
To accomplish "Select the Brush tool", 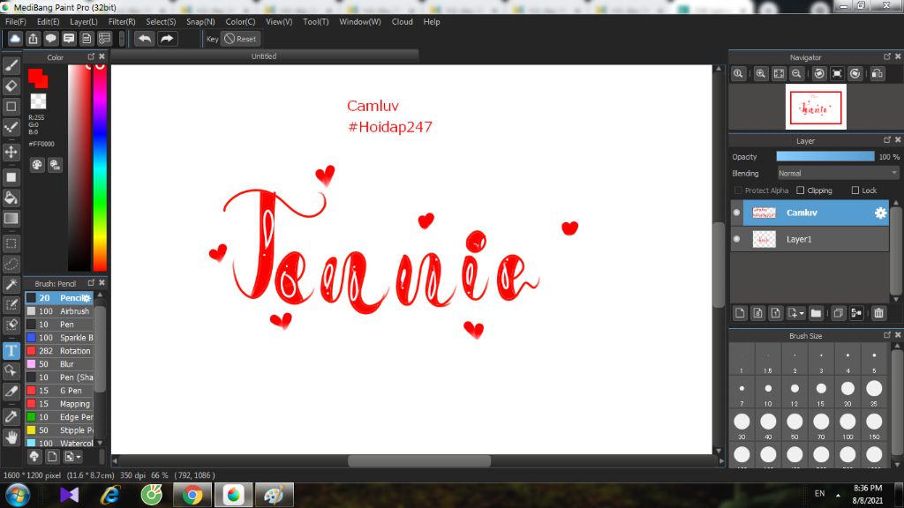I will (x=11, y=65).
